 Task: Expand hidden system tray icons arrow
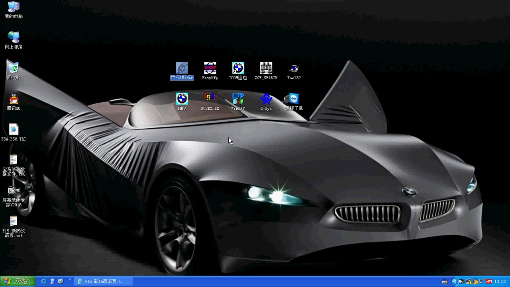[455, 281]
